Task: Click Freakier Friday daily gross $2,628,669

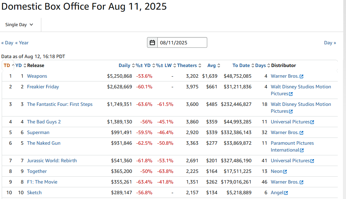Action: point(119,87)
